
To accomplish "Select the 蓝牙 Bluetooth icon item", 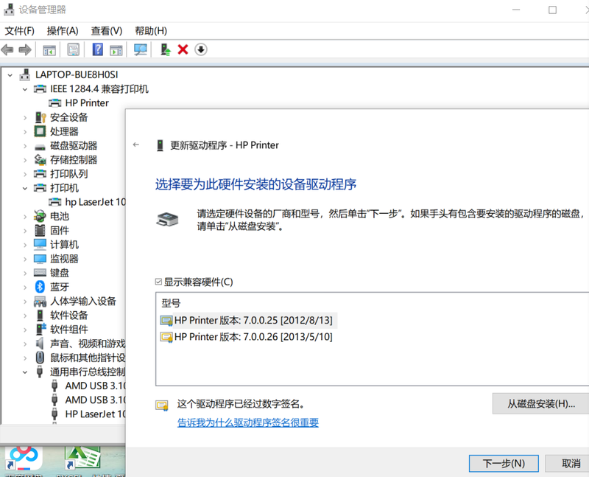I will coord(40,287).
